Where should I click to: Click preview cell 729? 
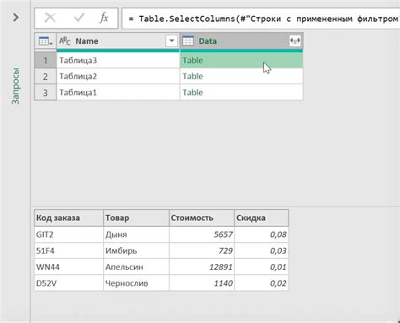(202, 250)
